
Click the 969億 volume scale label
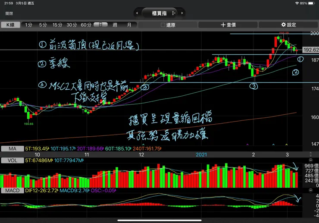(x=312, y=166)
